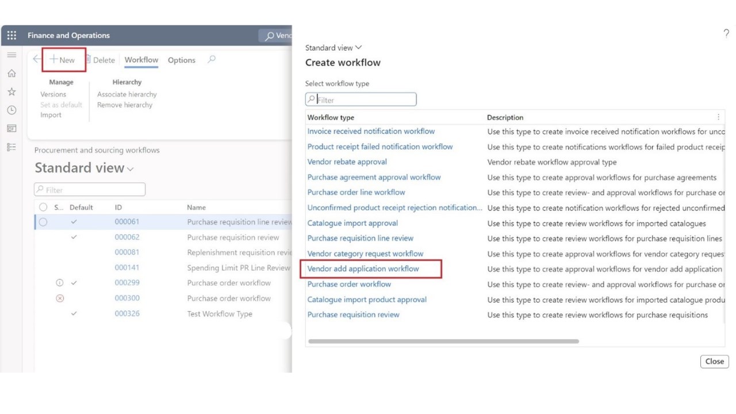
Task: Select Purchase agreement approval workflow
Action: click(374, 177)
